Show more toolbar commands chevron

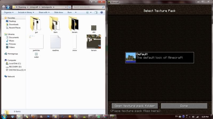click(x=76, y=12)
